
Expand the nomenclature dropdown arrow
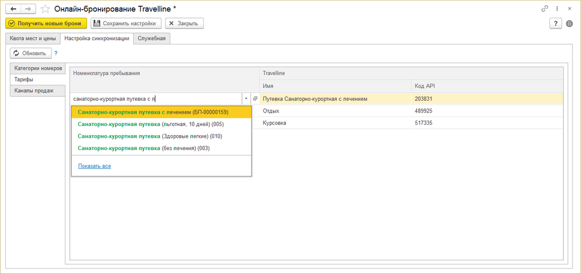point(246,99)
